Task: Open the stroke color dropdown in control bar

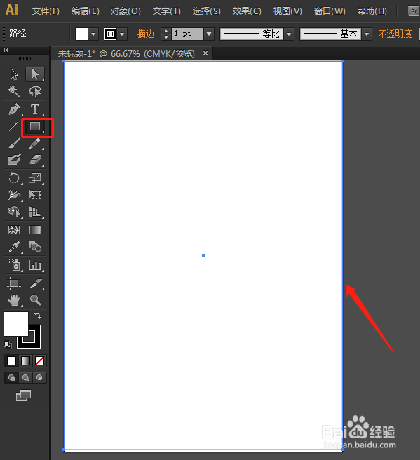Action: point(122,34)
